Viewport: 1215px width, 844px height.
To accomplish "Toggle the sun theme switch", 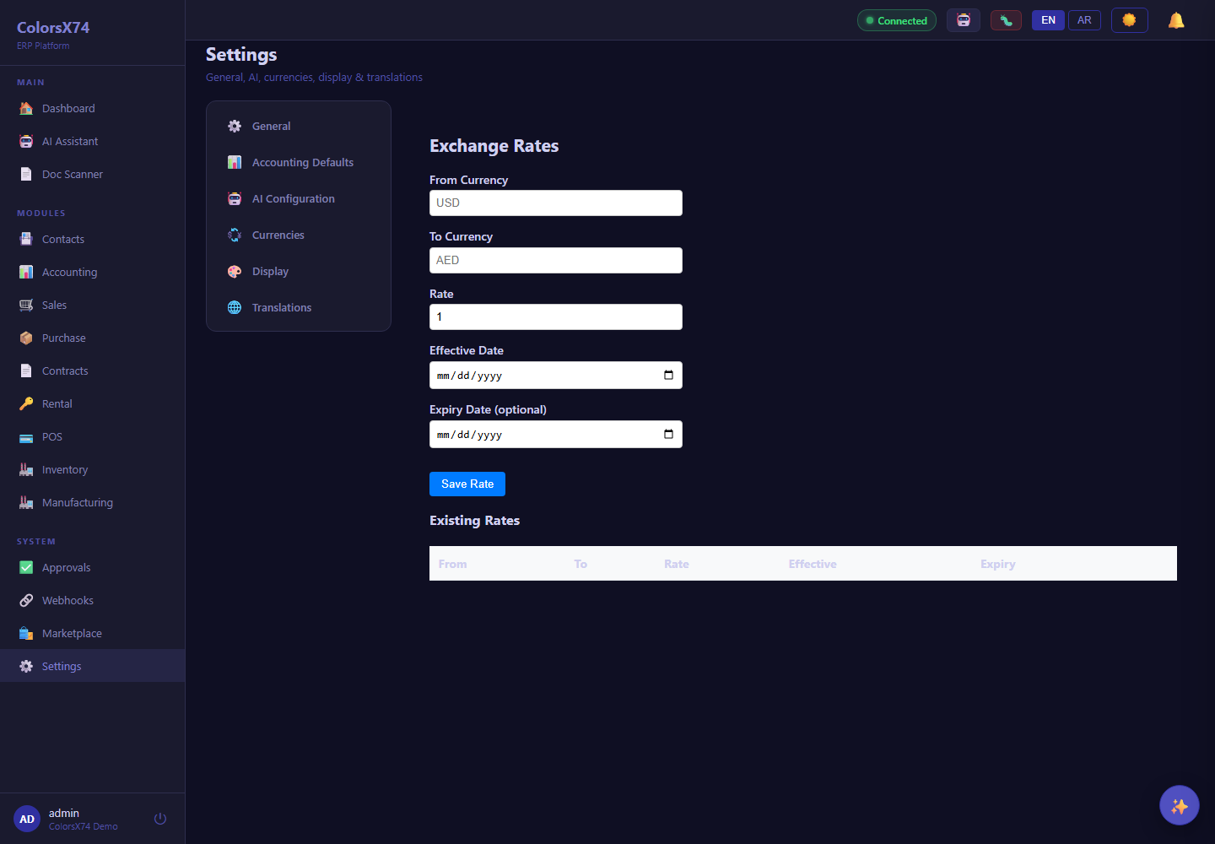I will (x=1129, y=20).
